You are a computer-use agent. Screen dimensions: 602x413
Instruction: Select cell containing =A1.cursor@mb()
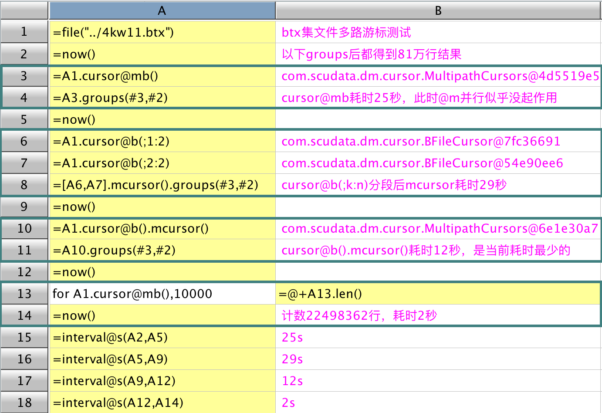pos(162,75)
